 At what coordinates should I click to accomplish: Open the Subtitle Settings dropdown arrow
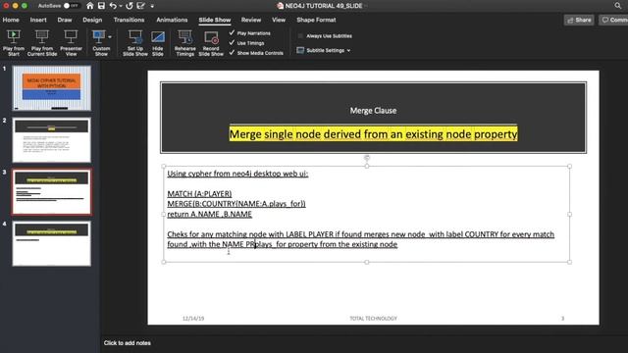pyautogui.click(x=348, y=50)
